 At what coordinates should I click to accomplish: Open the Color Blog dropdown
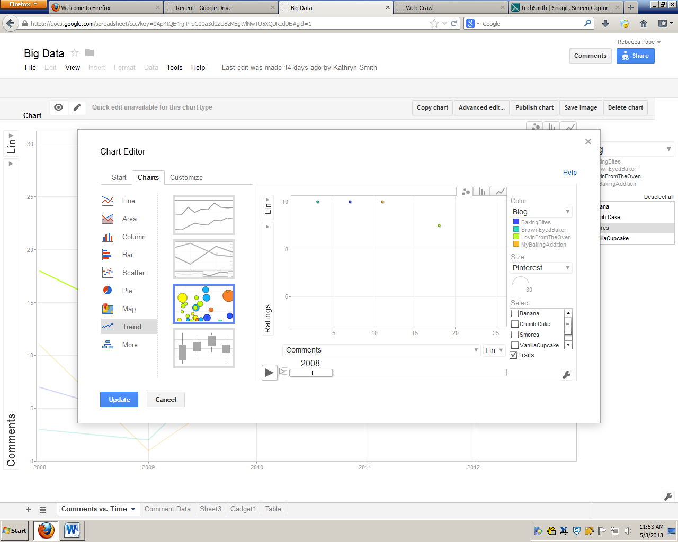pyautogui.click(x=541, y=212)
